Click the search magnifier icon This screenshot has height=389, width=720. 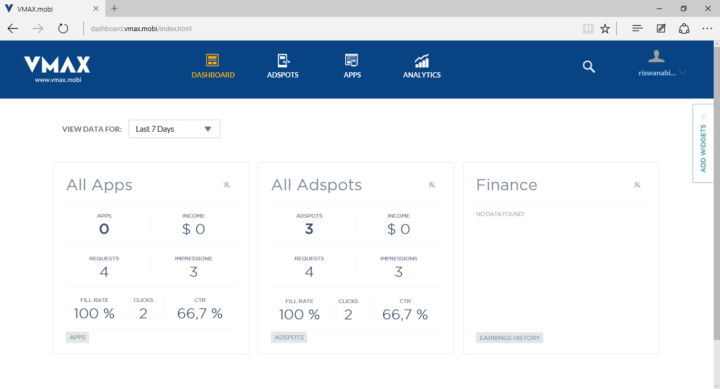point(589,66)
